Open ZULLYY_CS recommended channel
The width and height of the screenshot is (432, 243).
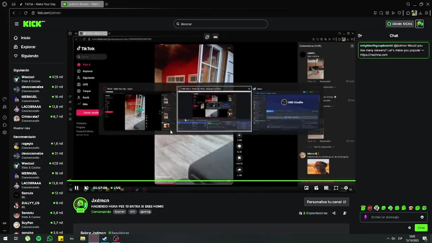38,205
